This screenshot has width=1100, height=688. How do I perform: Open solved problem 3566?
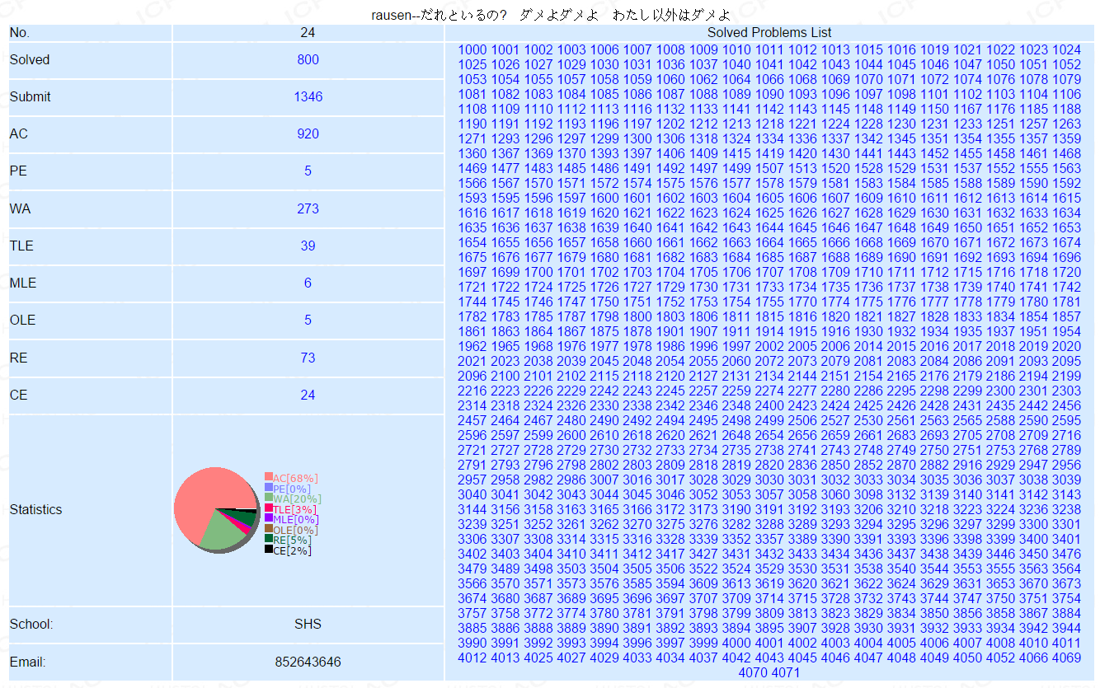pyautogui.click(x=472, y=583)
